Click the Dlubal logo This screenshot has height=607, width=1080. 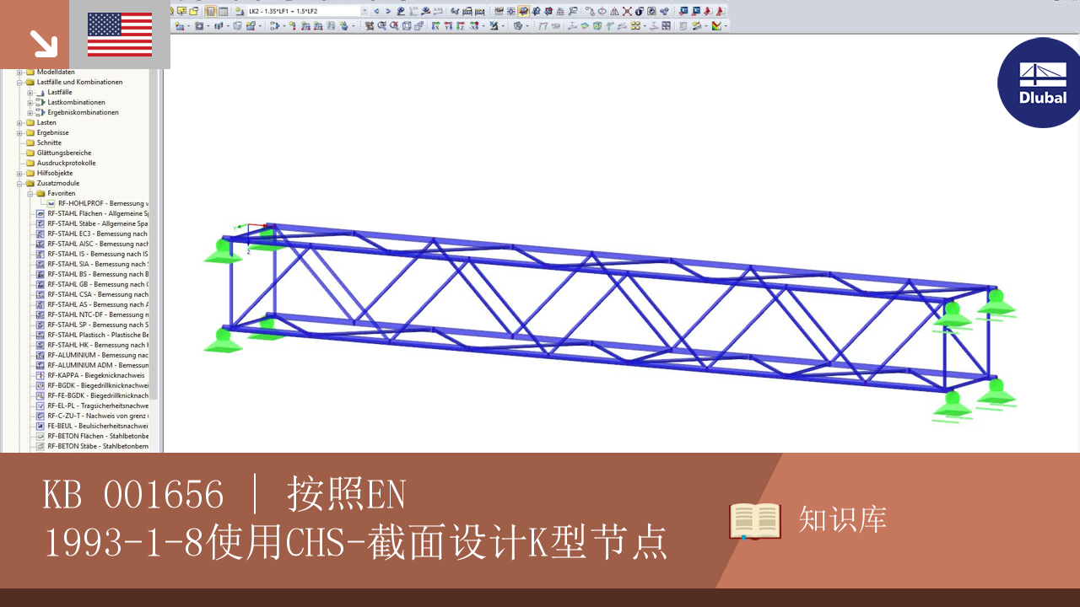pyautogui.click(x=1039, y=83)
